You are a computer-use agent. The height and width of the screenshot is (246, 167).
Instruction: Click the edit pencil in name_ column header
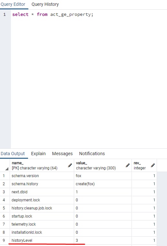point(70,166)
